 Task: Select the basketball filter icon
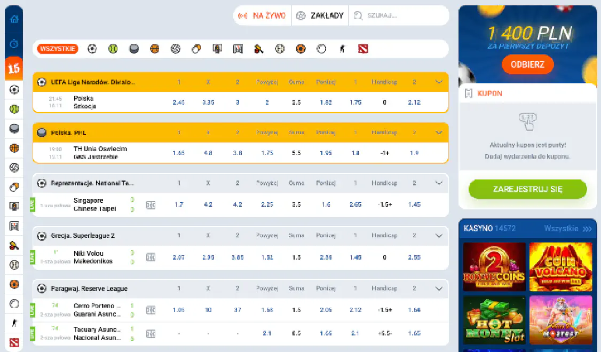click(155, 49)
